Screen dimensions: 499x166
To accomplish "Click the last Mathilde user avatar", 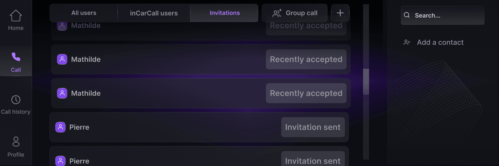I will pyautogui.click(x=62, y=93).
